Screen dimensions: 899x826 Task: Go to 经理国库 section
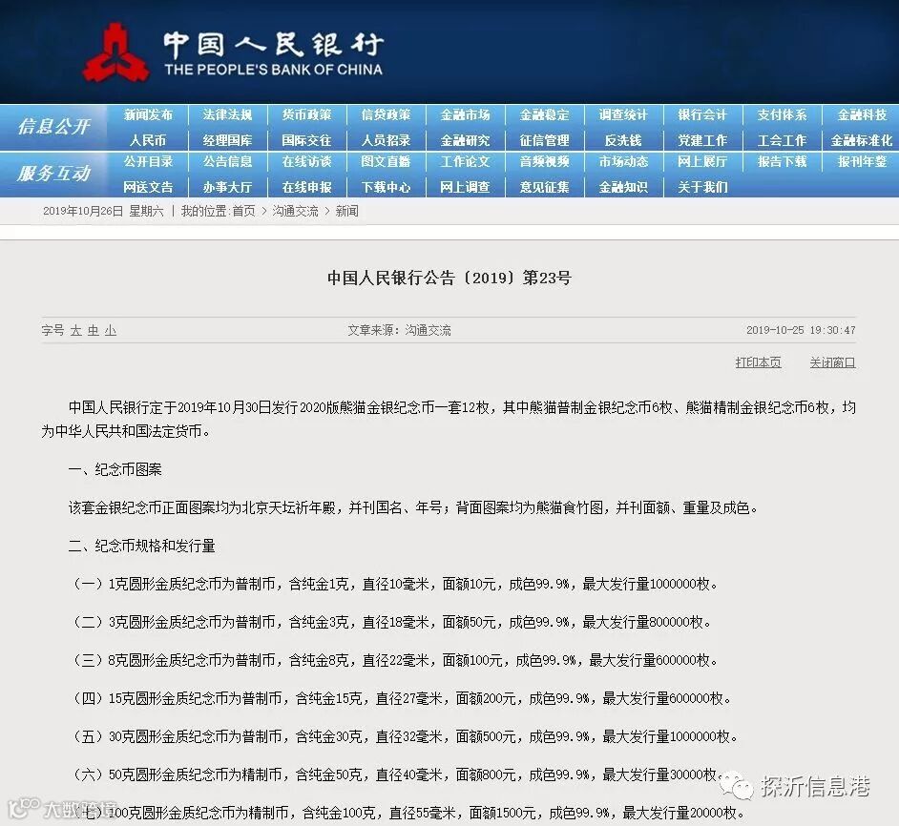[x=227, y=140]
